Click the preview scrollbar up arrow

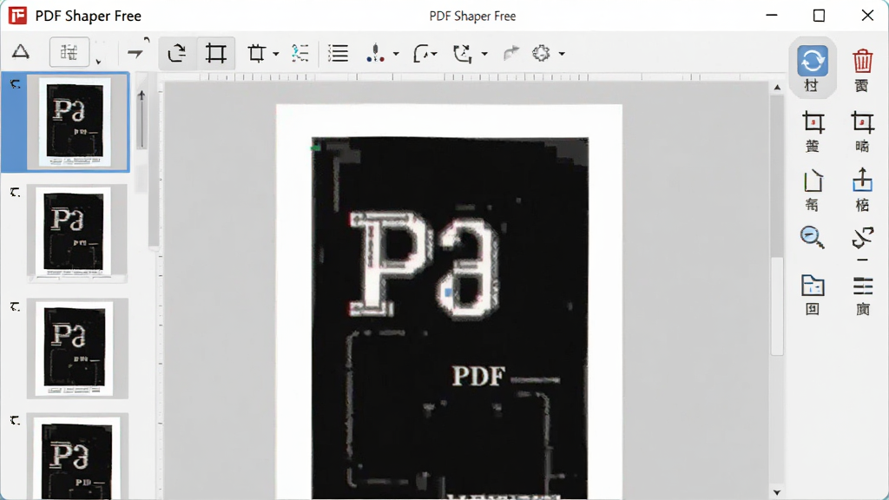777,88
